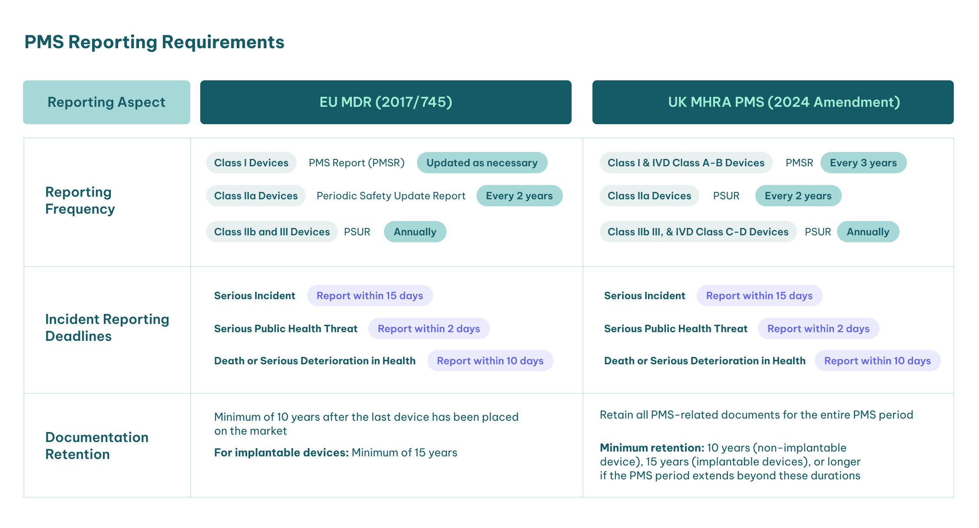Click Serious Incident label in UK column
The image size is (979, 528).
pos(645,296)
